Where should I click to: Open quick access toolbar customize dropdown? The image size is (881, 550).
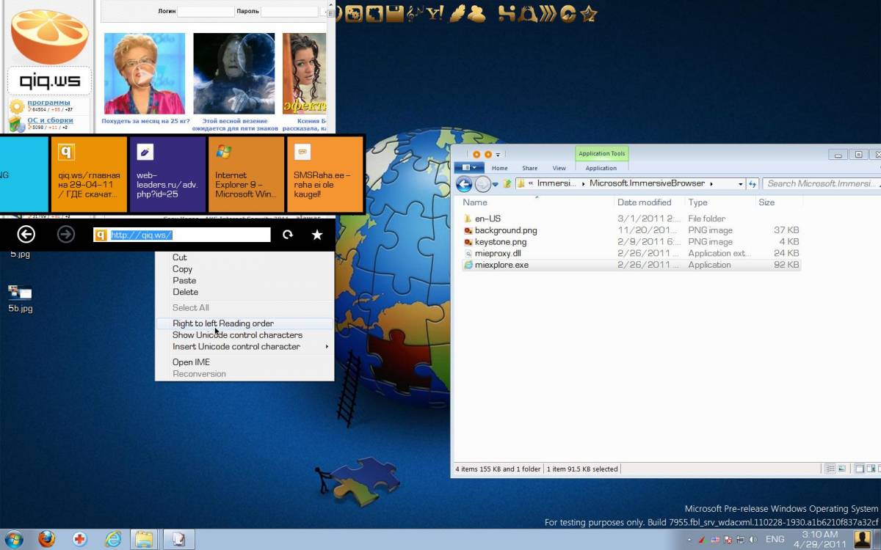pyautogui.click(x=498, y=154)
